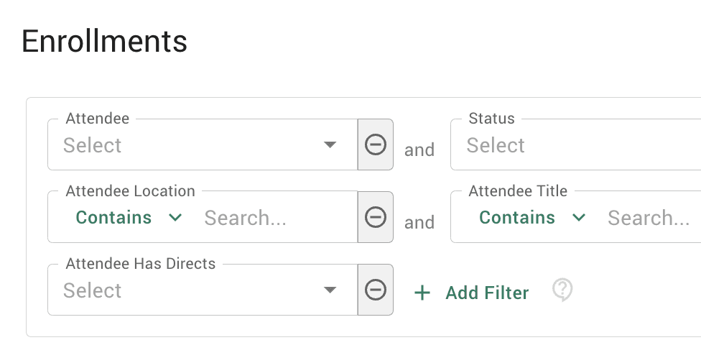701x358 pixels.
Task: Click the Attendee Location search box
Action: coord(273,218)
